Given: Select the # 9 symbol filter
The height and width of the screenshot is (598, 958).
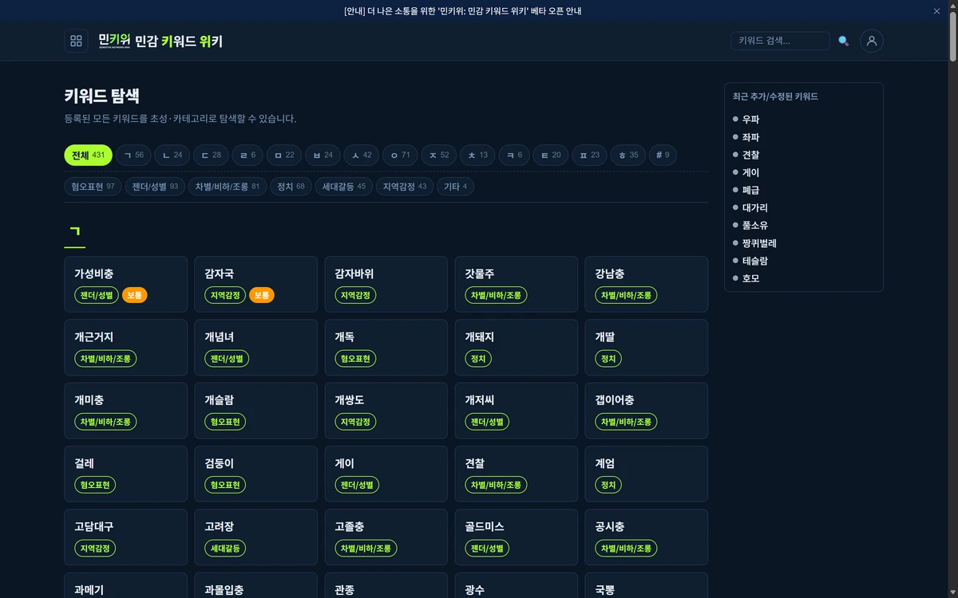Looking at the screenshot, I should 663,155.
